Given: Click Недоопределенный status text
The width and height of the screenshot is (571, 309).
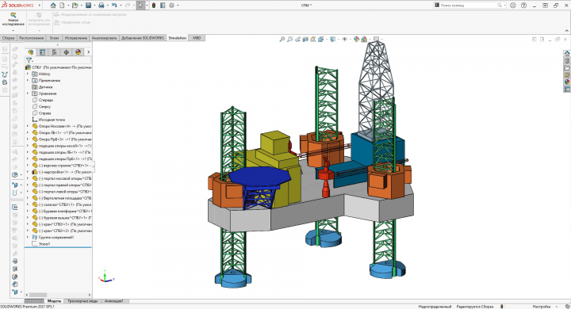Looking at the screenshot, I should [435, 307].
